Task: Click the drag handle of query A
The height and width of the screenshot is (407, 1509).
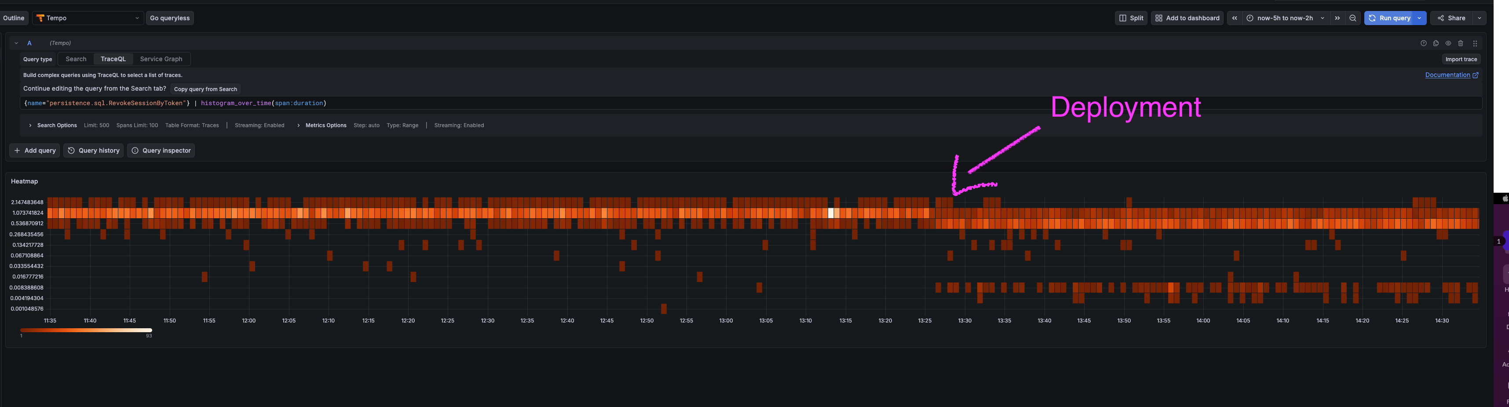Action: pyautogui.click(x=1475, y=44)
